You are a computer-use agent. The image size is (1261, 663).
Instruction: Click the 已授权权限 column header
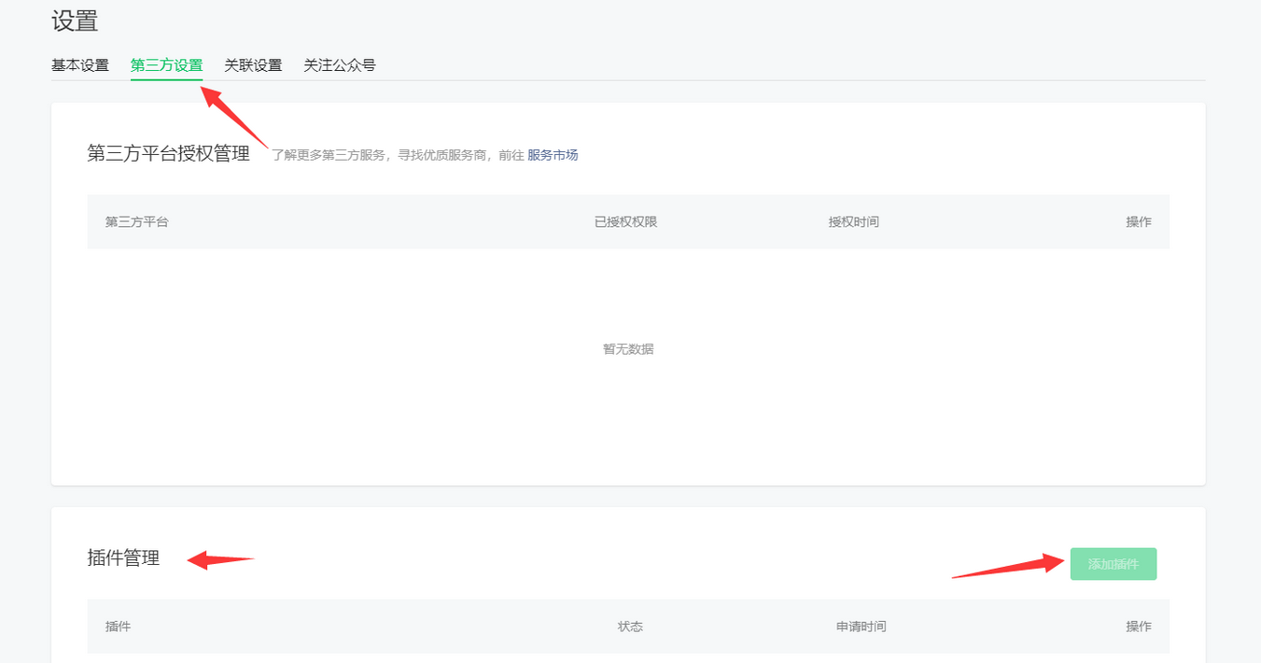(626, 222)
